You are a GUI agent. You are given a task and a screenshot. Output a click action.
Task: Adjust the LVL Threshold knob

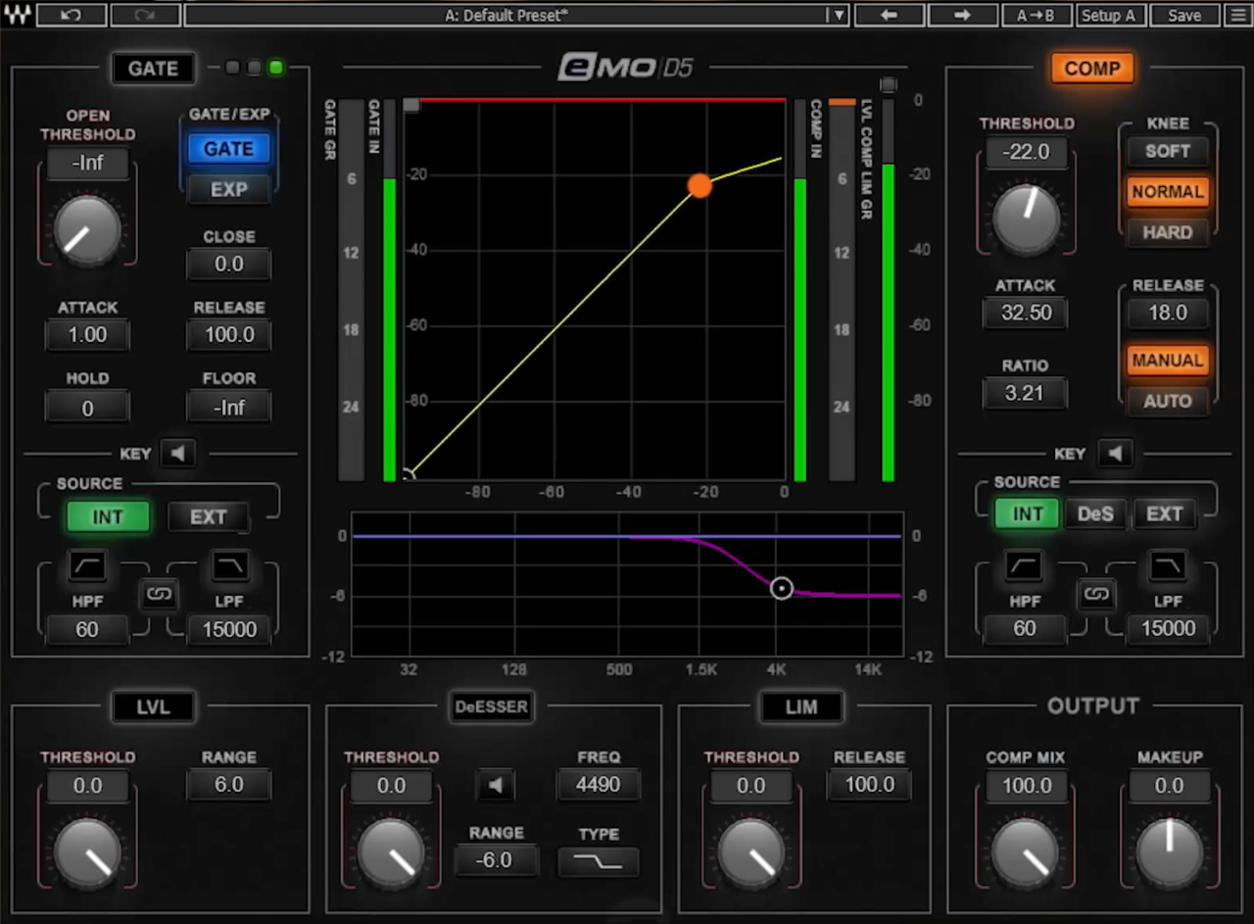pyautogui.click(x=87, y=851)
